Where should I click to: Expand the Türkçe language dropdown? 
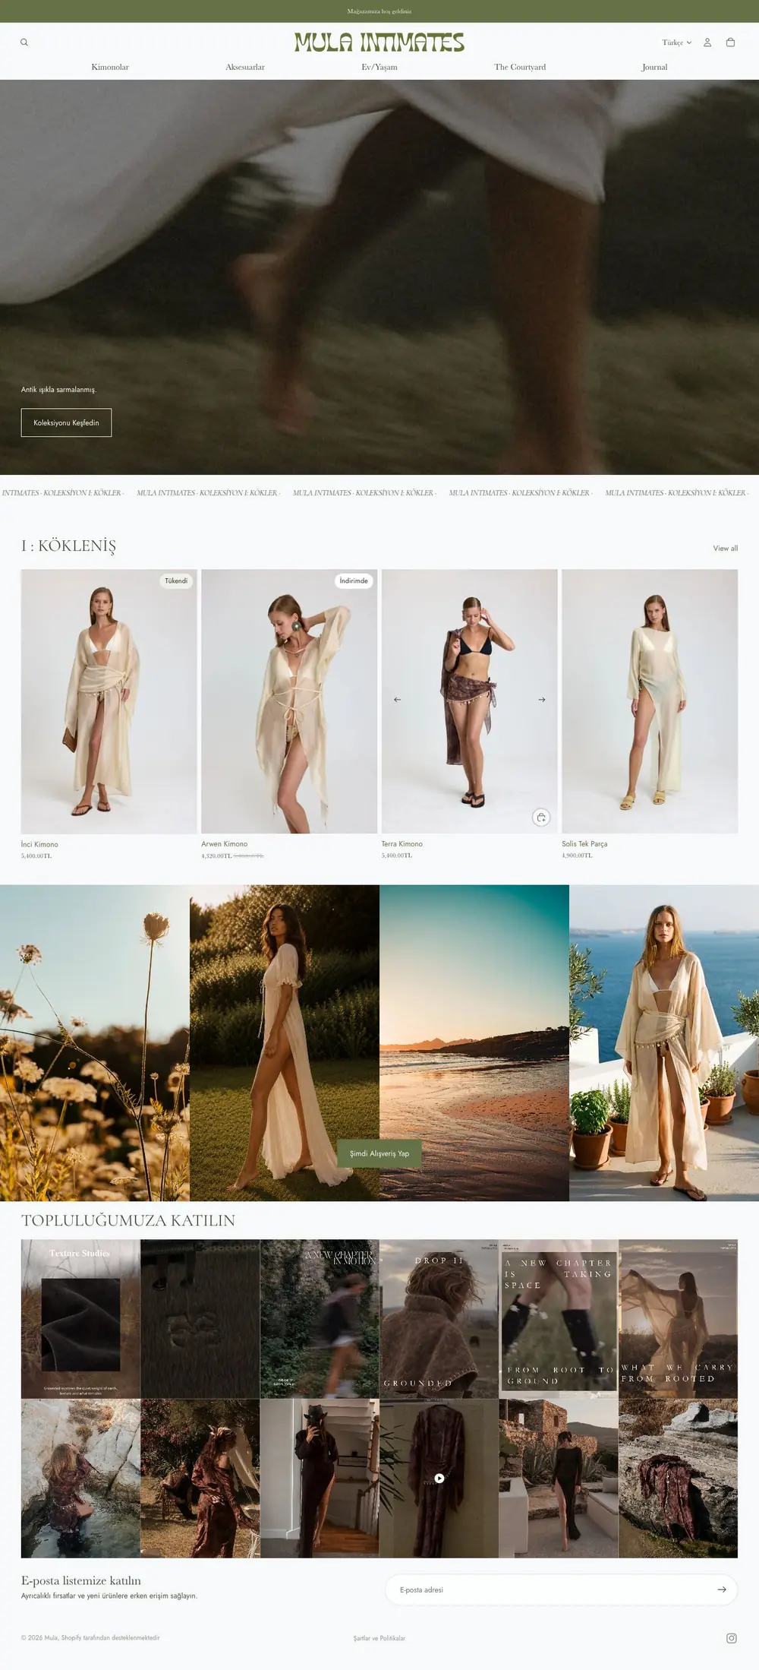[676, 43]
